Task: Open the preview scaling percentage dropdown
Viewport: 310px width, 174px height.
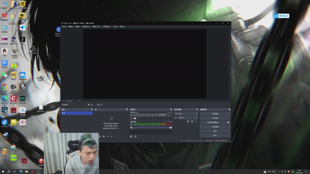Action: 73,101
